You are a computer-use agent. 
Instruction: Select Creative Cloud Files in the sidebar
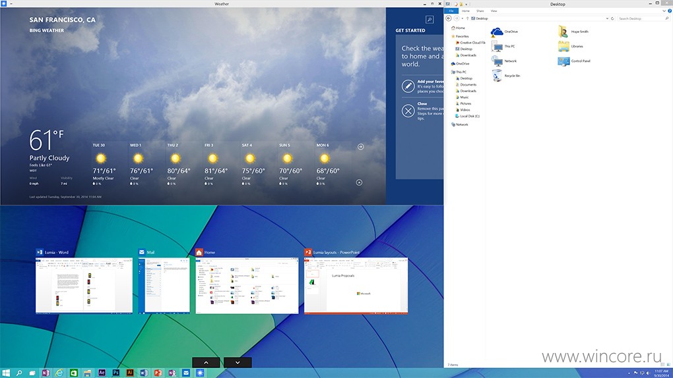tap(470, 43)
